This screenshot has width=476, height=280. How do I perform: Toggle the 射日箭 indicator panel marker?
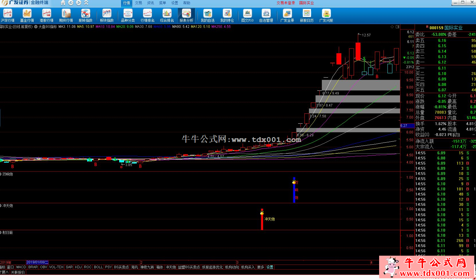click(x=1, y=232)
